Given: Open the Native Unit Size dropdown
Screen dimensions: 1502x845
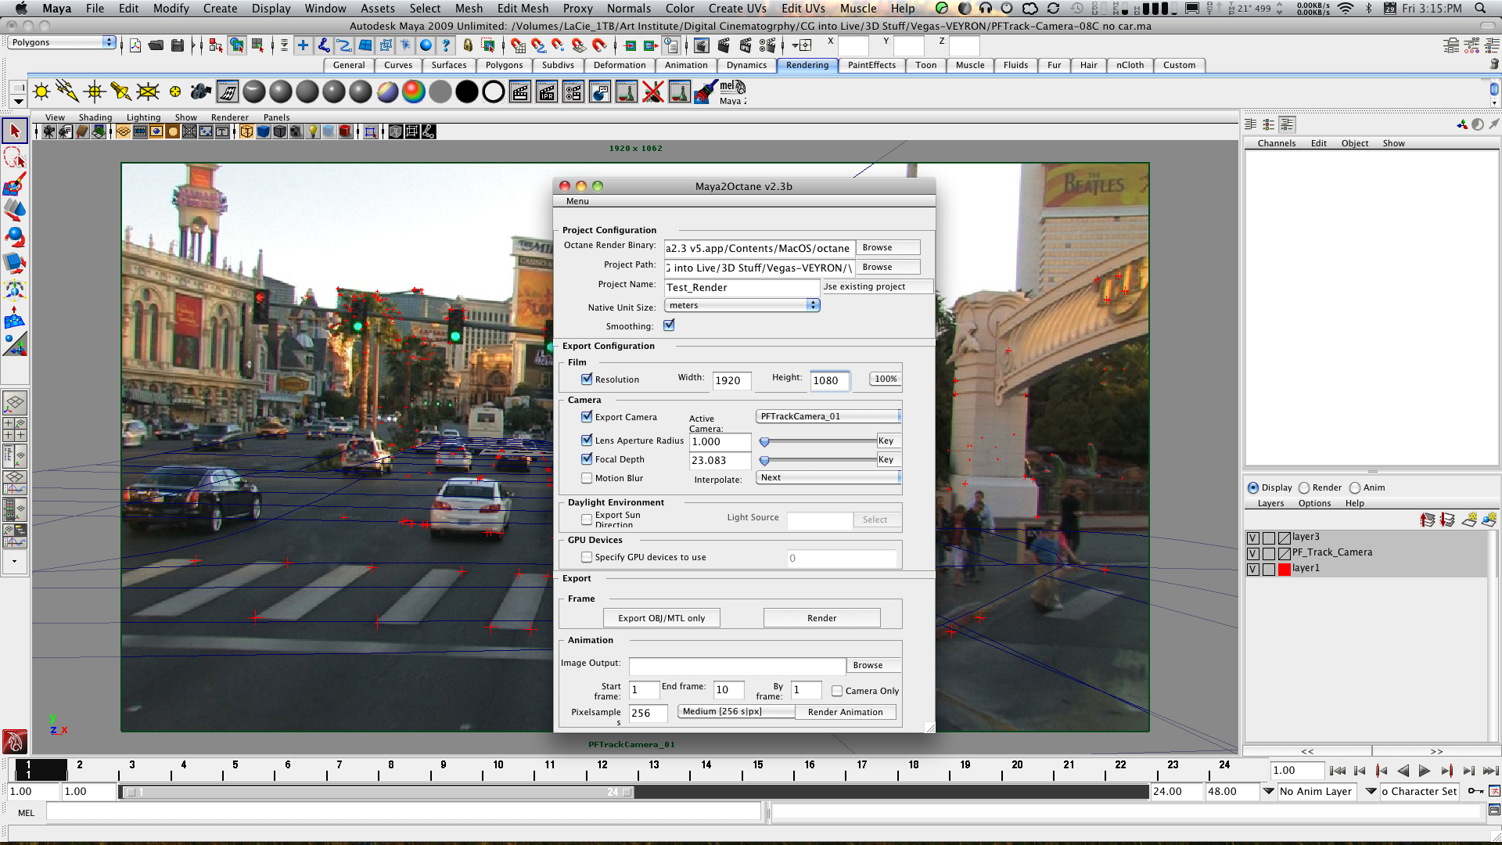Looking at the screenshot, I should 742,306.
